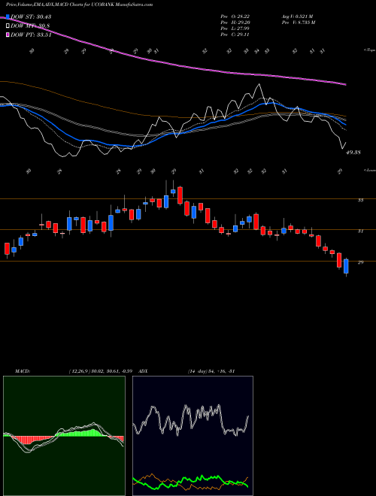This screenshot has height=496, width=376.
Task: Click the magenta DOW PT legend swatch
Action: 8,35
